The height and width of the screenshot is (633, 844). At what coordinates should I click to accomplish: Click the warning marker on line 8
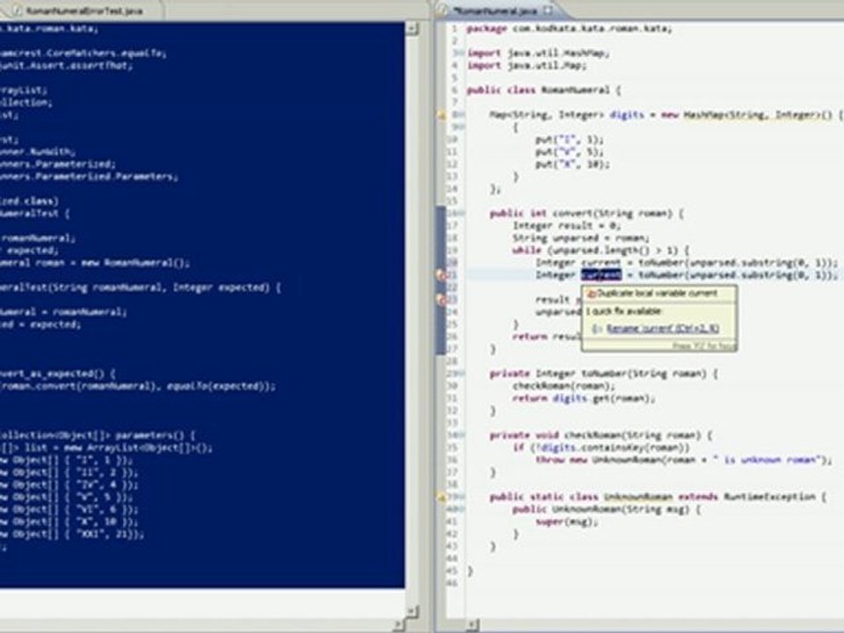[x=441, y=114]
